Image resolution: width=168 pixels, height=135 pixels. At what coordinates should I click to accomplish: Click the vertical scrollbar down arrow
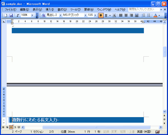[165, 111]
